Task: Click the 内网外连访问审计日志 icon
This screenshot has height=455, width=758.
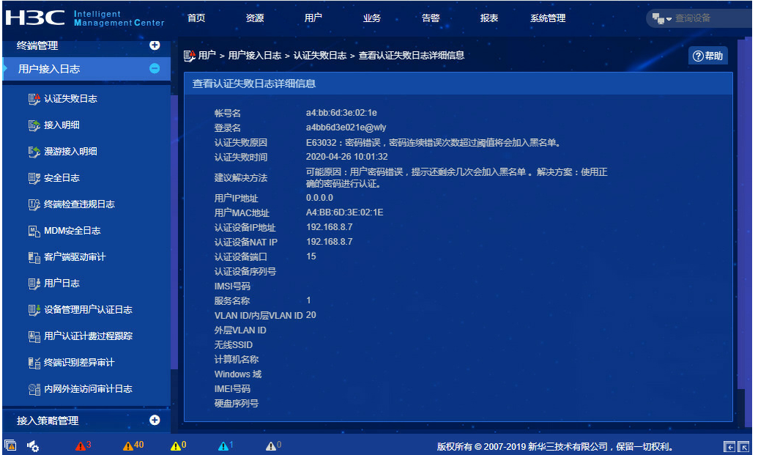Action: [x=34, y=389]
